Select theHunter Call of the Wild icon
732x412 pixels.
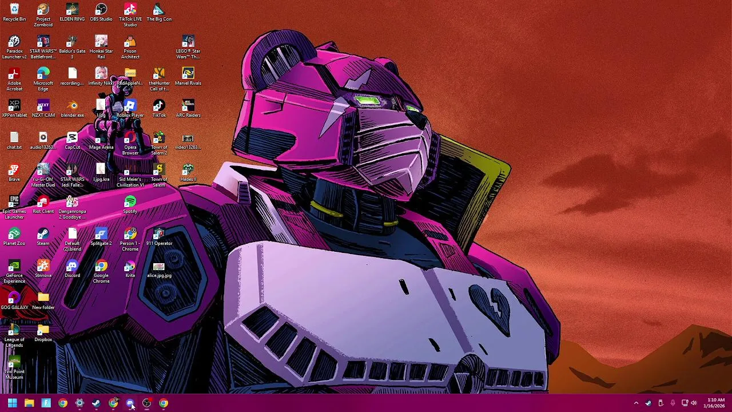[x=159, y=80]
